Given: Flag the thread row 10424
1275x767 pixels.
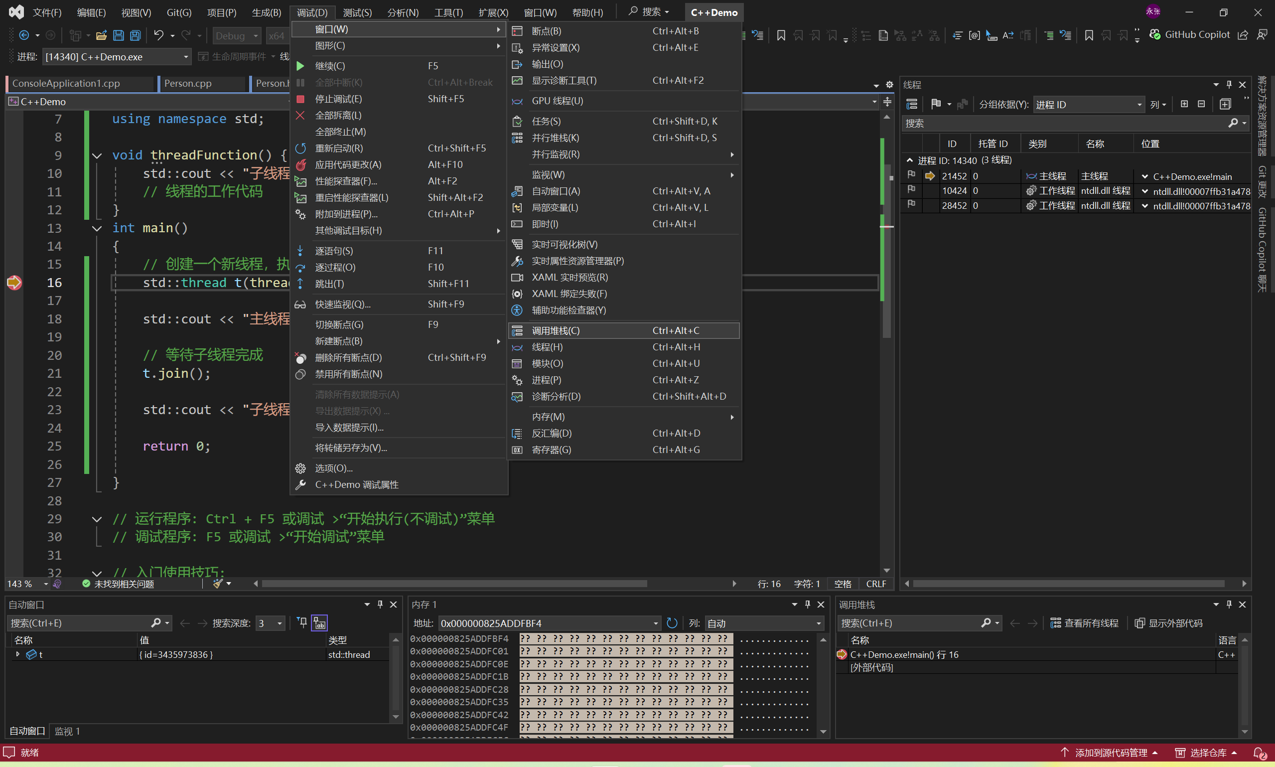Looking at the screenshot, I should click(911, 190).
